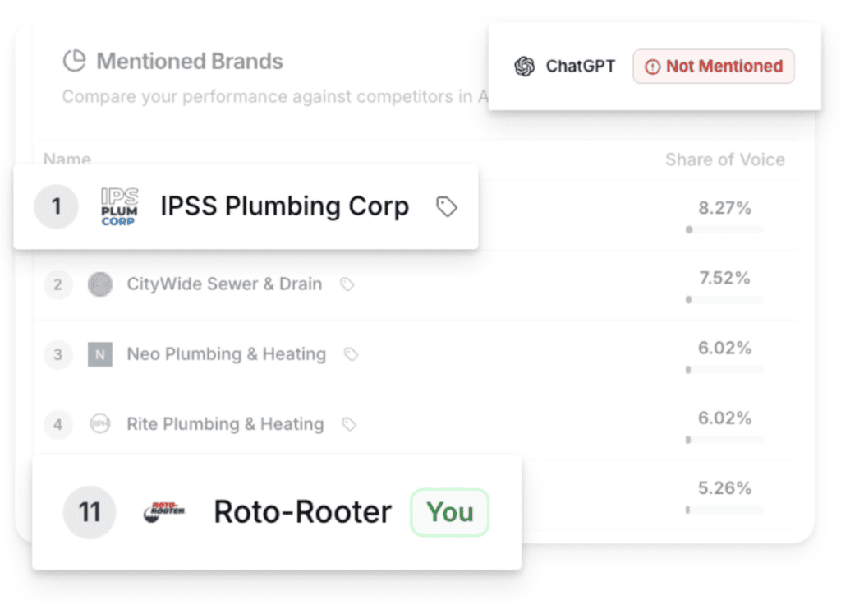Open the IPSS Plumbing Corp brand name
The height and width of the screenshot is (605, 841).
pyautogui.click(x=284, y=206)
